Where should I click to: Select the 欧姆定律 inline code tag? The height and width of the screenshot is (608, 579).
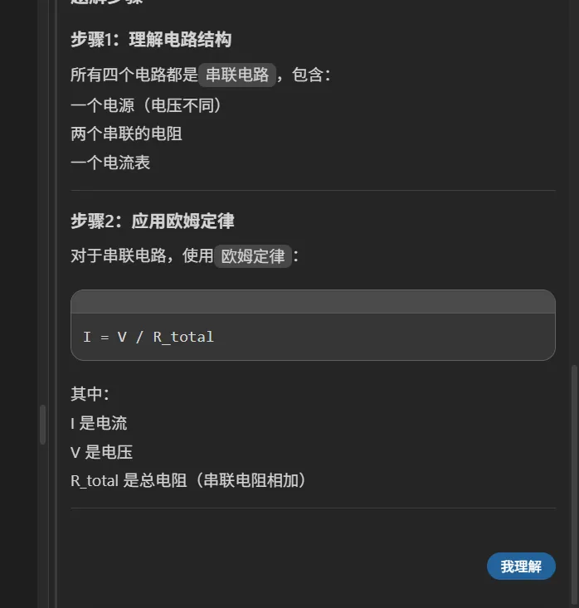coord(253,255)
